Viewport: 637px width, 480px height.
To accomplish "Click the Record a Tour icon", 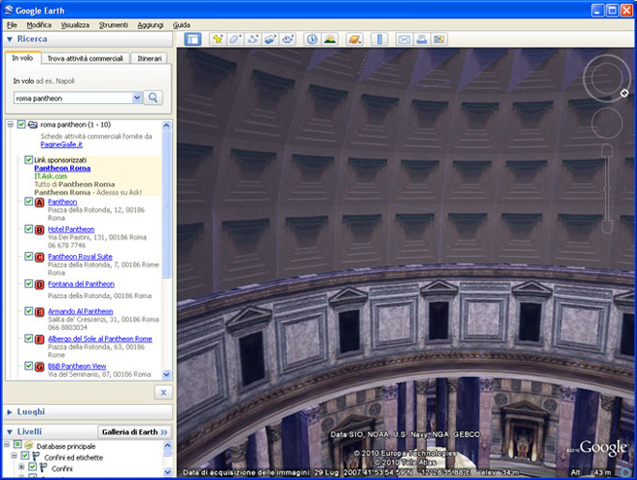I will tap(288, 40).
